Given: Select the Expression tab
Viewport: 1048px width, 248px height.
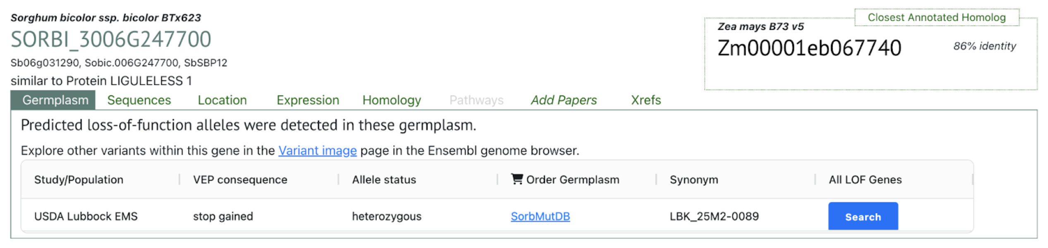Looking at the screenshot, I should (x=308, y=100).
